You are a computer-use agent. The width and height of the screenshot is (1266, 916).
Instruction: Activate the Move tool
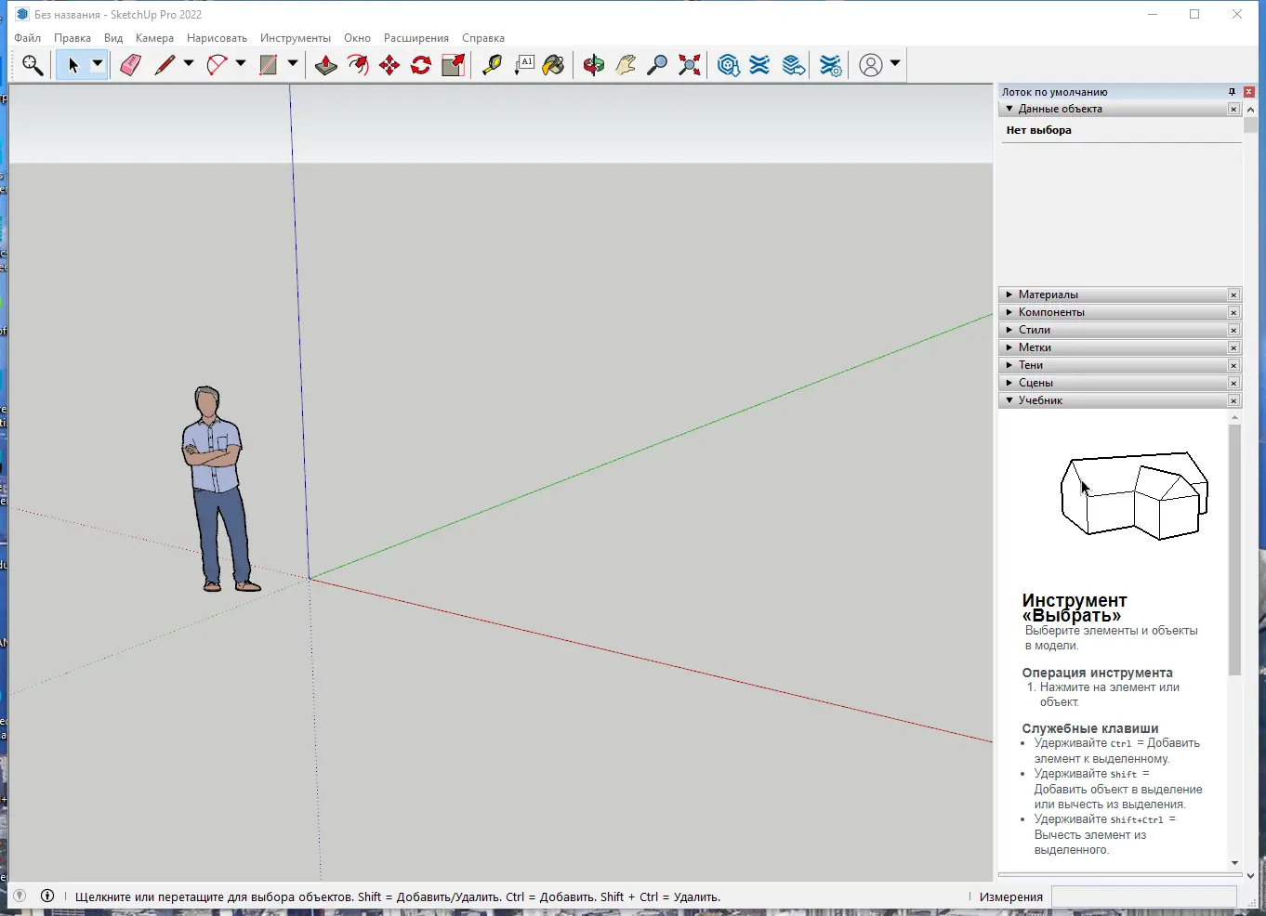click(x=389, y=65)
